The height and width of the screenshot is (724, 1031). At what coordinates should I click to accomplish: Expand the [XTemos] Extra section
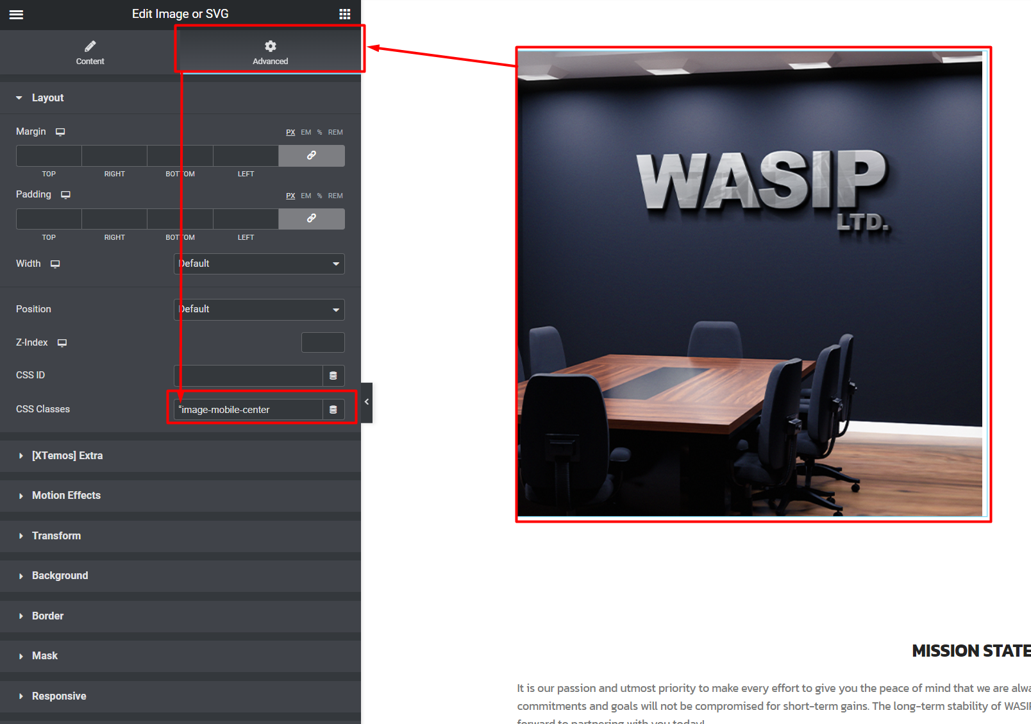tap(180, 455)
